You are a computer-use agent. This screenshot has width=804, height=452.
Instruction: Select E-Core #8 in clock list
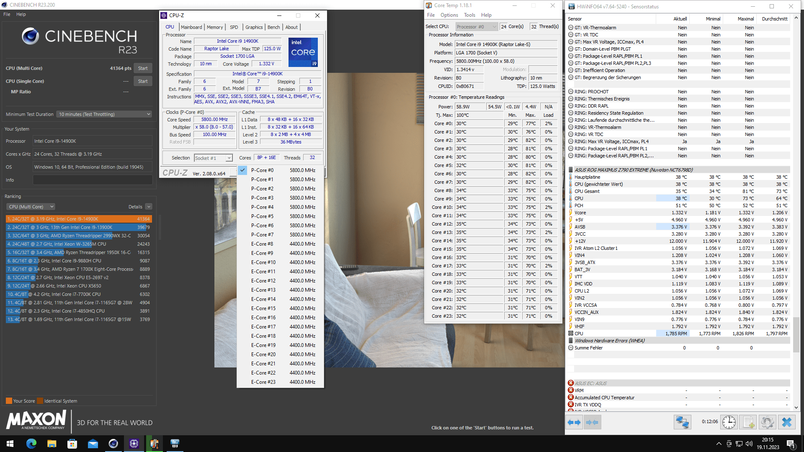point(280,244)
